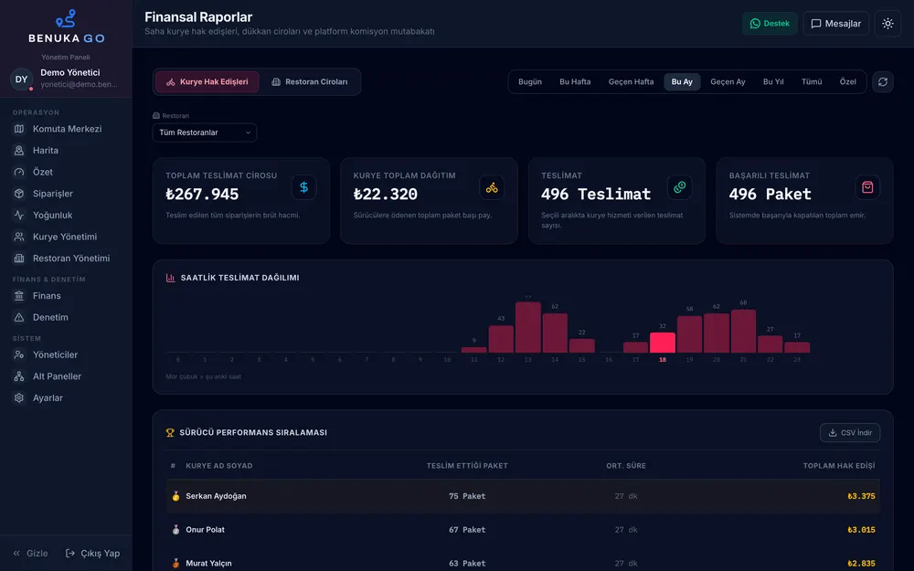Click the hour 12 bar labeled 43

point(501,339)
